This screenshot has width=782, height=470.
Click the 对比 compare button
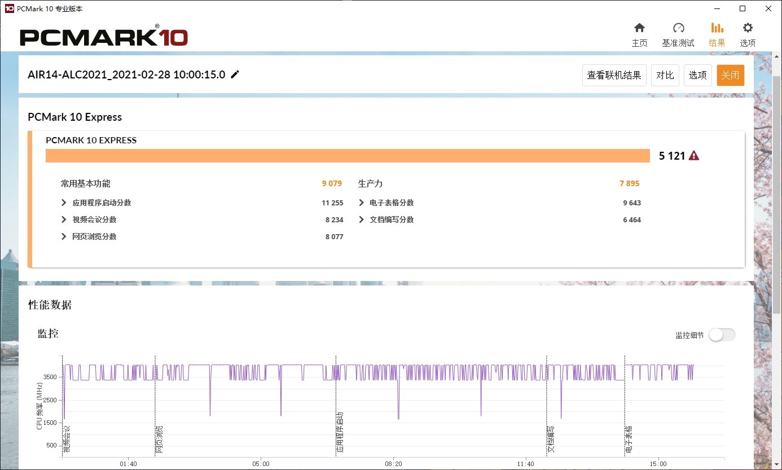click(665, 75)
